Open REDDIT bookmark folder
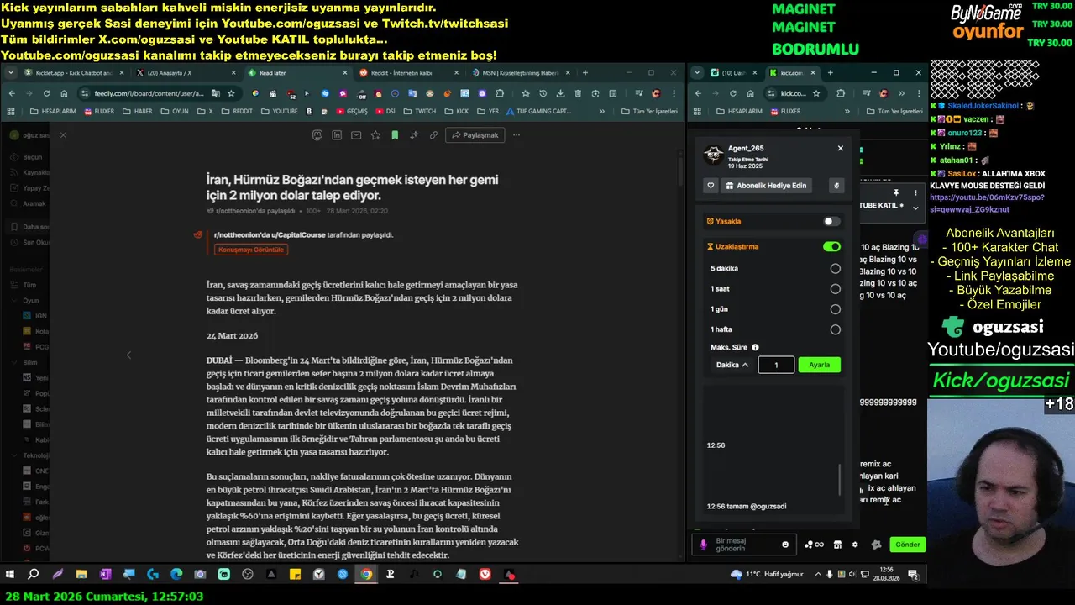Screen dimensions: 1075x605 click(x=237, y=111)
